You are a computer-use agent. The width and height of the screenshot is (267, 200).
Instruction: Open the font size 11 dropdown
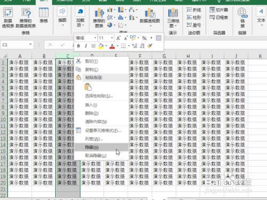tap(112, 38)
